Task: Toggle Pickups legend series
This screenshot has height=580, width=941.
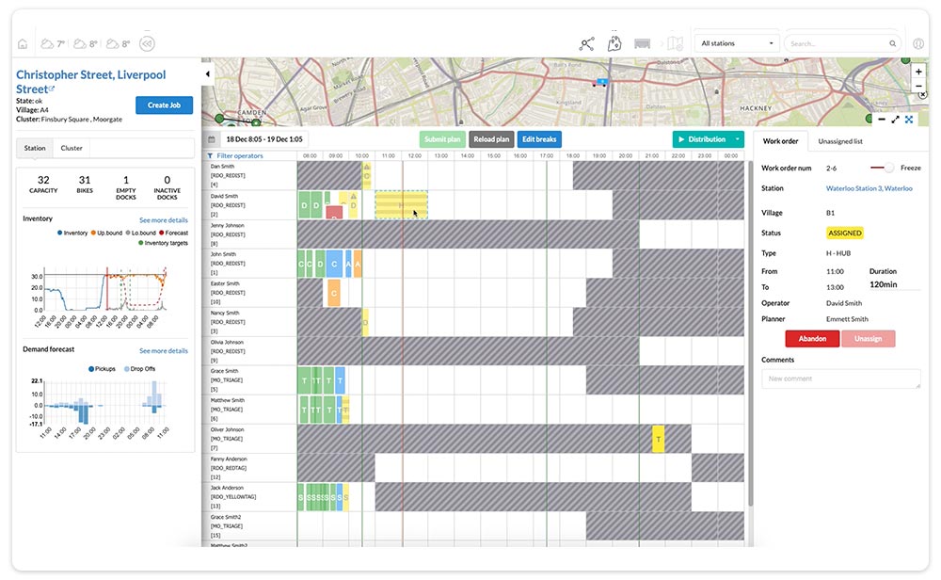Action: (102, 369)
